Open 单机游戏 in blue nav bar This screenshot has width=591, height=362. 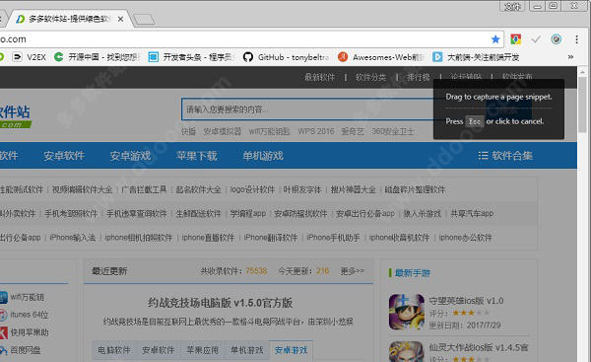click(263, 156)
